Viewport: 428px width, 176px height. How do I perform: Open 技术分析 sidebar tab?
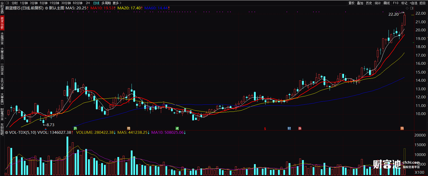pyautogui.click(x=2, y=23)
